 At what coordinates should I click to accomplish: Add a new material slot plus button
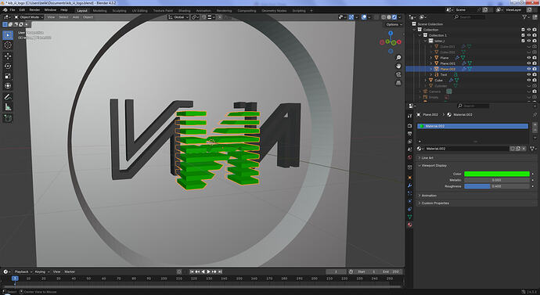535,124
